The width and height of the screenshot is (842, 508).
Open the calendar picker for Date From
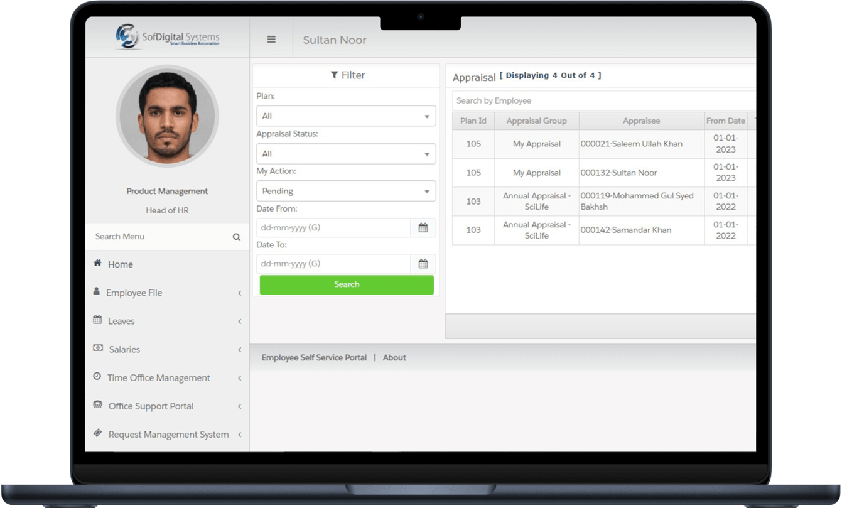423,228
